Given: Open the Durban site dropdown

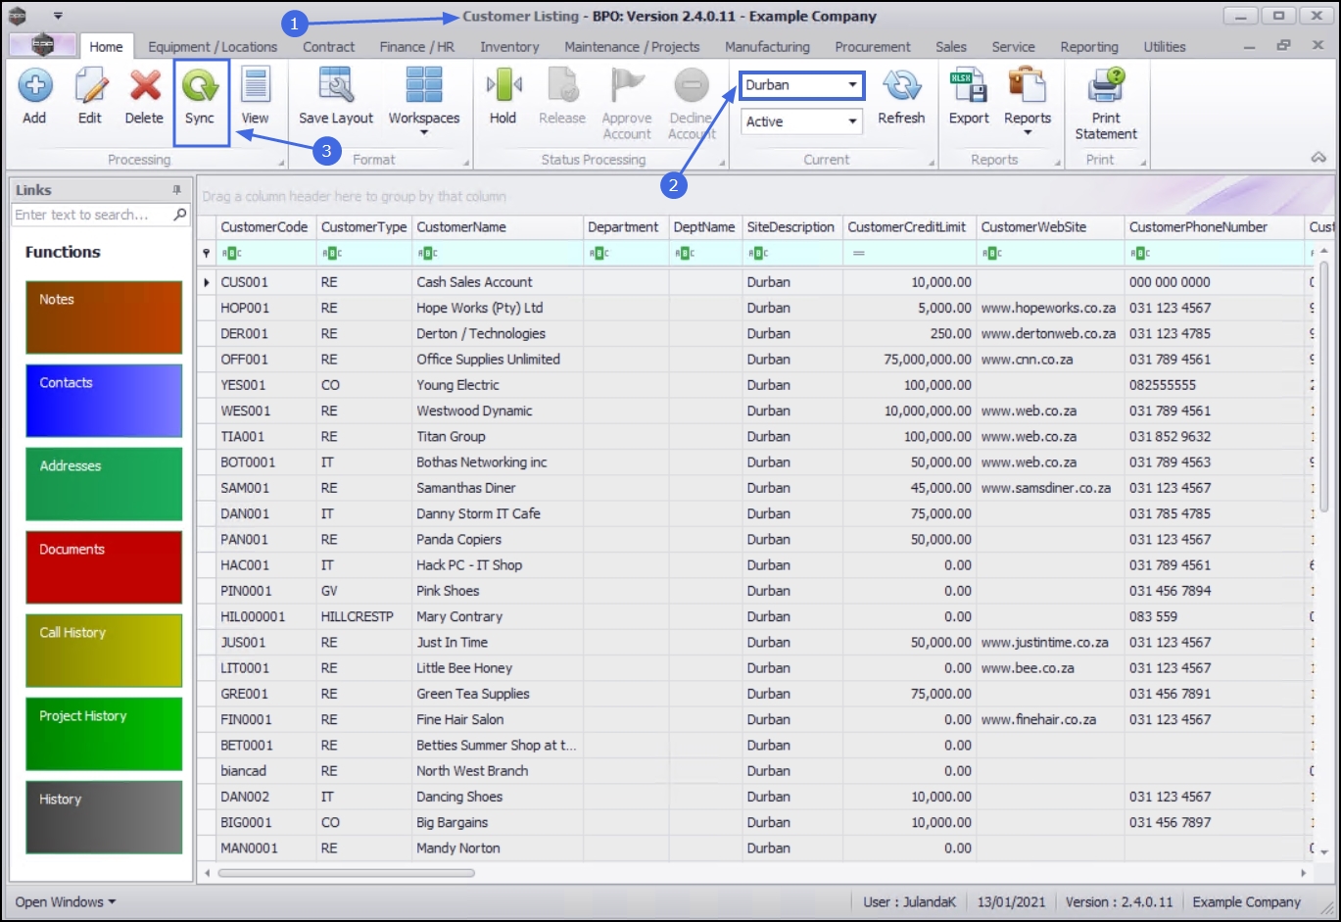Looking at the screenshot, I should (x=852, y=85).
